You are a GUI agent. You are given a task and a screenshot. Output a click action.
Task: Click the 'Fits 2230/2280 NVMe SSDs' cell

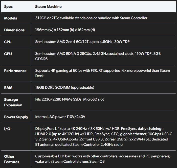tap(70, 99)
